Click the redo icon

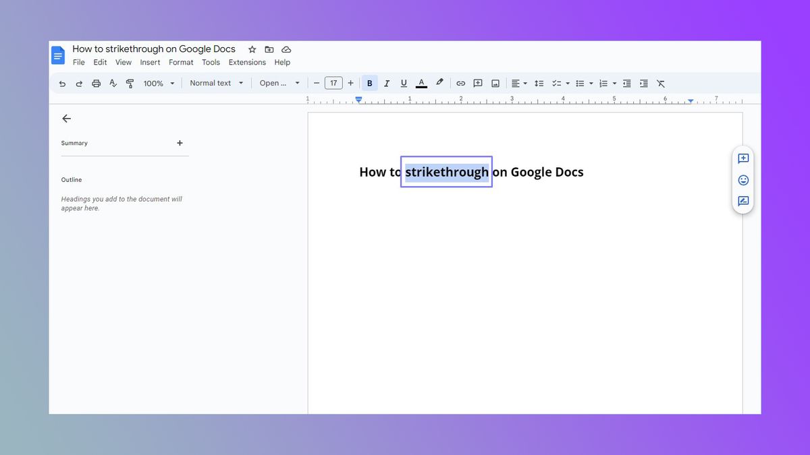(x=79, y=84)
